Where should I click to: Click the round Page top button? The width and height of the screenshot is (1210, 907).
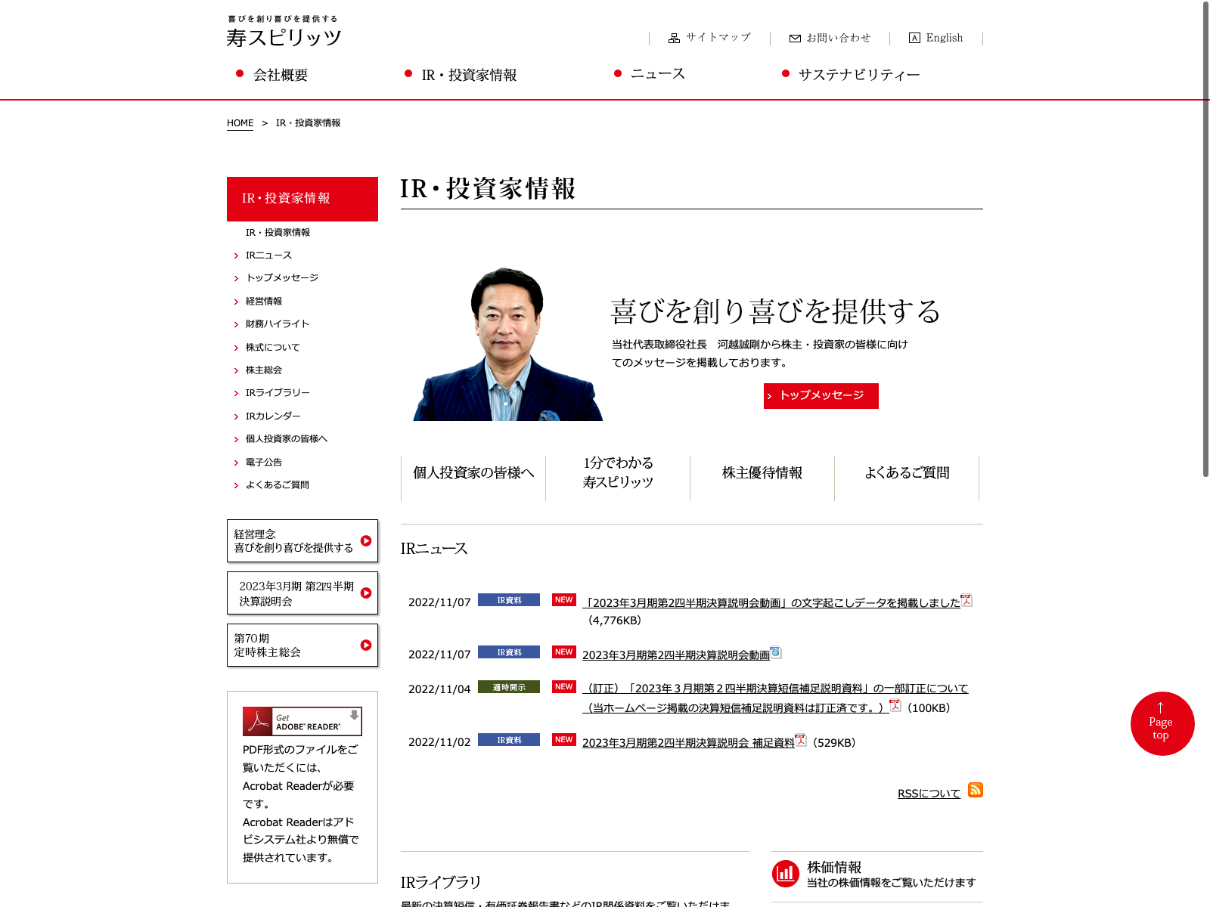[1162, 723]
